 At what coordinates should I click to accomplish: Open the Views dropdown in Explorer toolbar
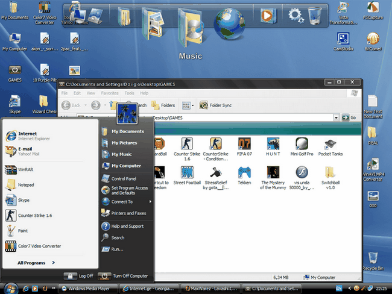(x=188, y=105)
